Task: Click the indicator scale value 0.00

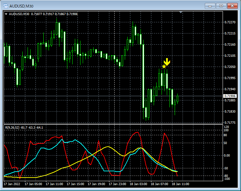Action: click(x=227, y=156)
